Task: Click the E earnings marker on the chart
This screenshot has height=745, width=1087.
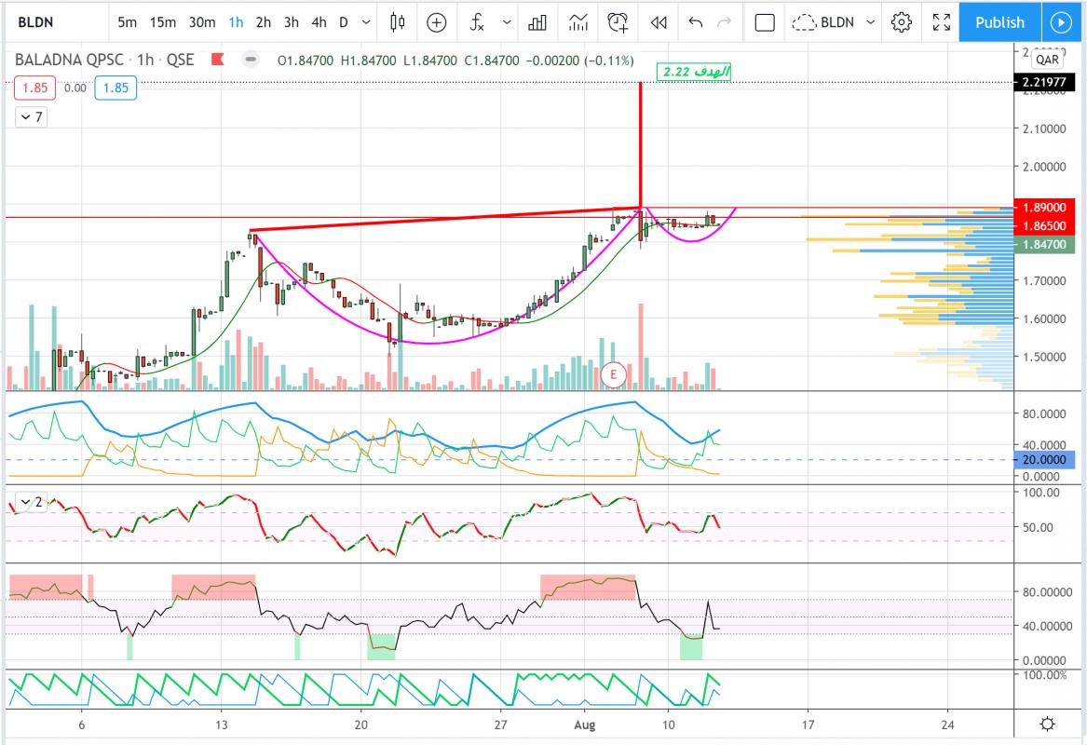Action: (613, 375)
